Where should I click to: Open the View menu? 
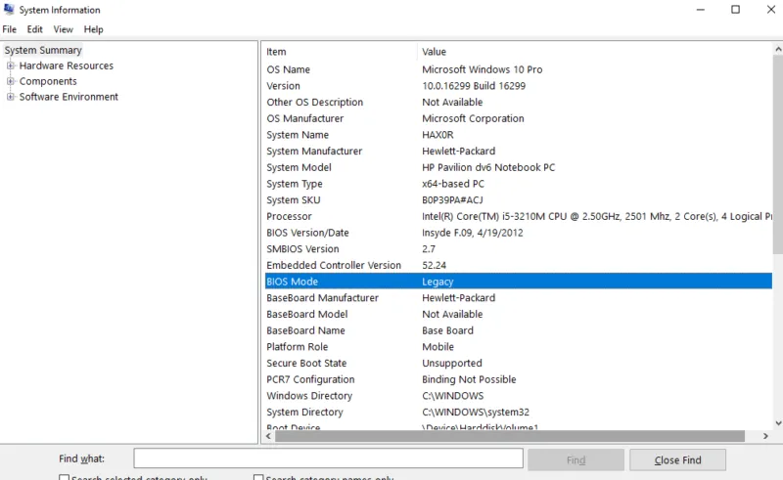63,29
